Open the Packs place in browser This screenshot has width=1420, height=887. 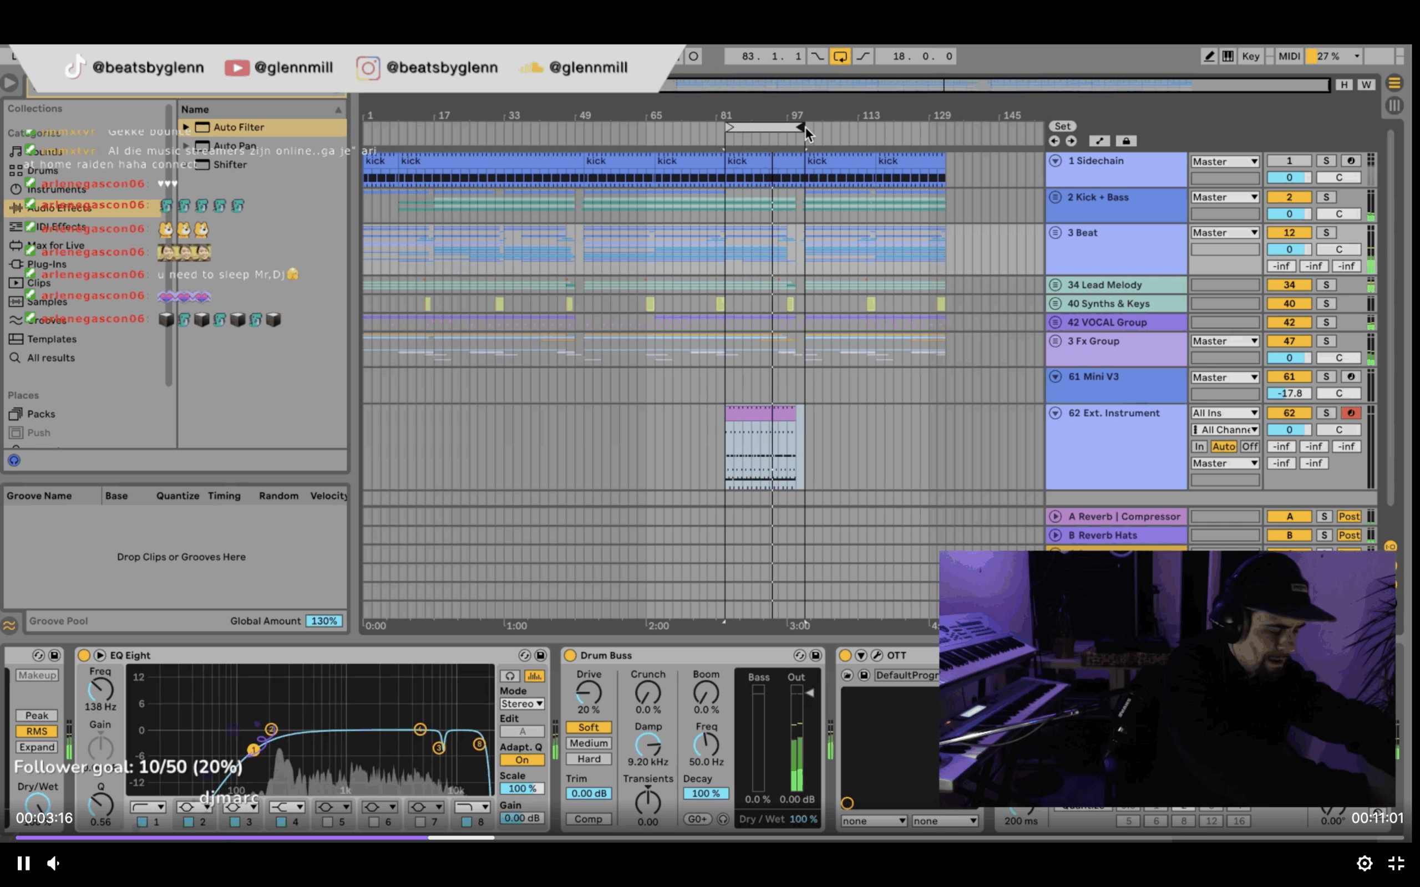click(41, 414)
